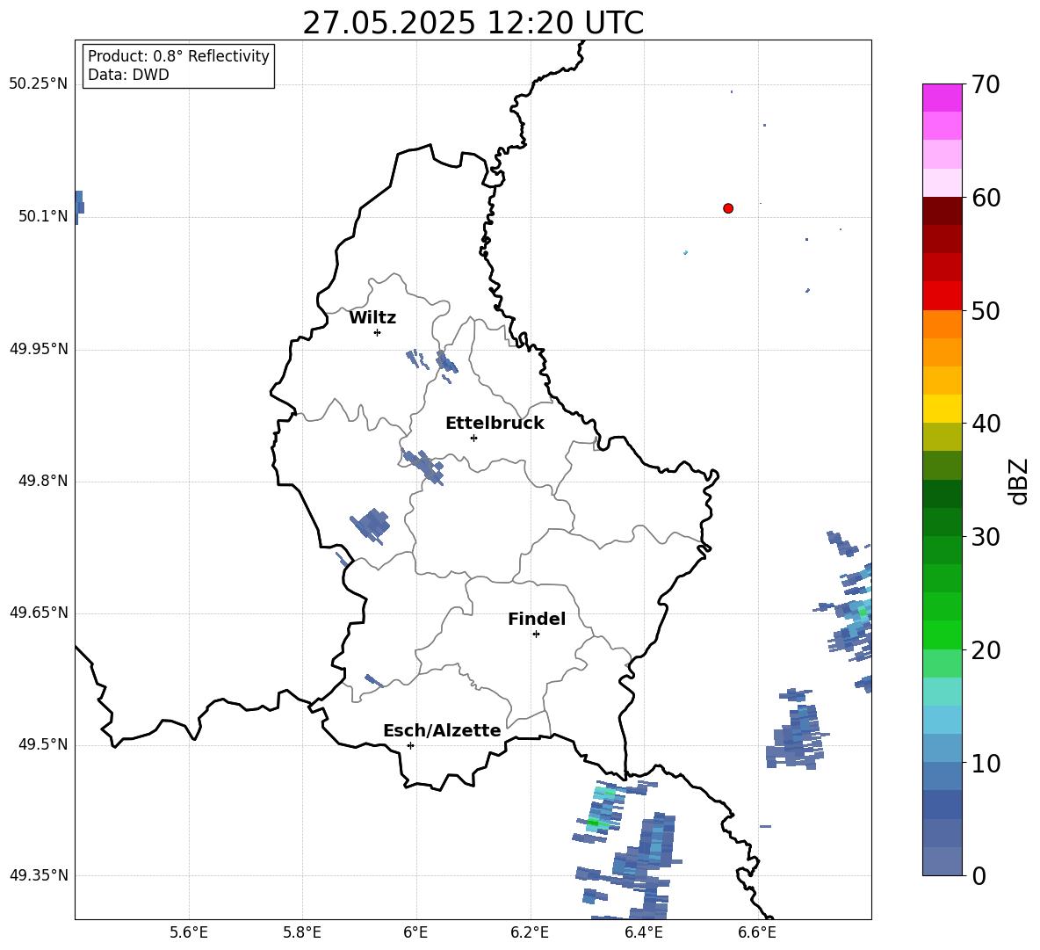Click the red dot marker northeast of Luxembourg
Viewport: 1040px width, 950px height.
click(x=727, y=208)
